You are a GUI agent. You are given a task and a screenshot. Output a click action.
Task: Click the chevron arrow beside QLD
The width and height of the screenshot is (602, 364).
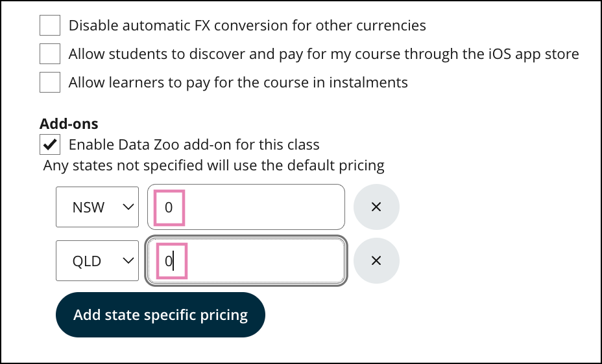pyautogui.click(x=128, y=261)
